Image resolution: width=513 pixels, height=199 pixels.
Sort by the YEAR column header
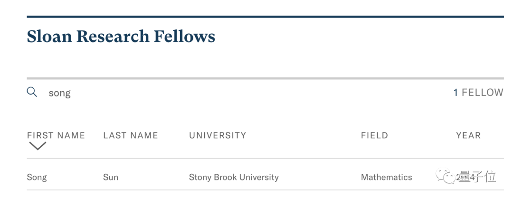tap(468, 135)
